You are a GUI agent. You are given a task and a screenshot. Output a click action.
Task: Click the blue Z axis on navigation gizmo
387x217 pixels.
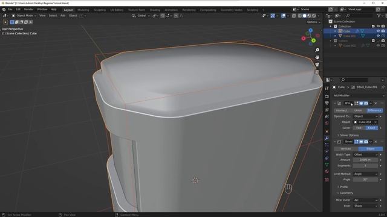[310, 30]
